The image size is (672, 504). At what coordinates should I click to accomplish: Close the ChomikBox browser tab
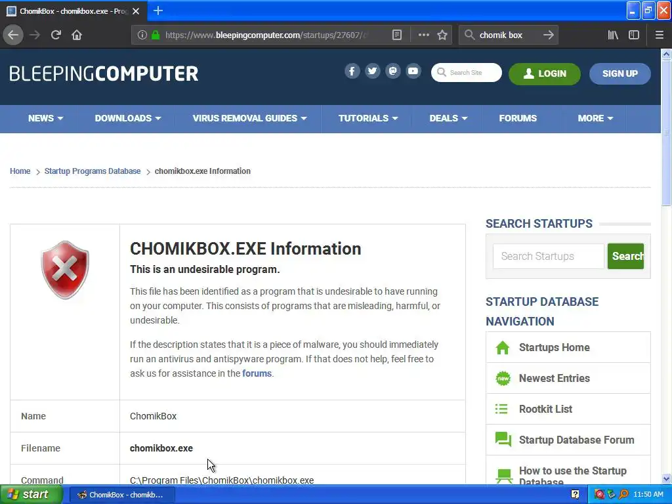(136, 11)
